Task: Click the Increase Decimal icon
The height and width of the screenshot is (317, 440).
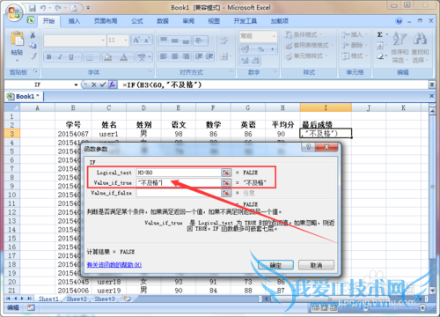Action: click(245, 61)
